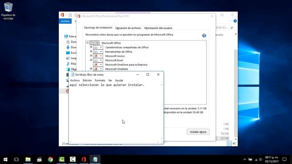Click the Notepad icon in Bloc de notas title
Screen dimensions: 292x164
[x=73, y=75]
